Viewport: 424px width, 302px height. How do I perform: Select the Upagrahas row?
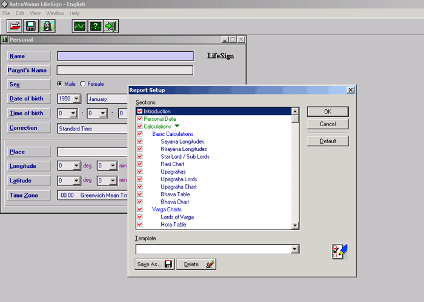[173, 172]
